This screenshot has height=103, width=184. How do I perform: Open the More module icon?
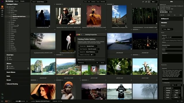pyautogui.click(x=2, y=15)
